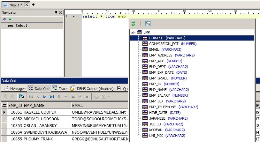Click the green refresh icon in popup
Viewport: 260px width, 142px height.
[x=133, y=24]
